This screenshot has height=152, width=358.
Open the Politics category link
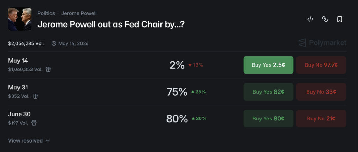(x=46, y=13)
